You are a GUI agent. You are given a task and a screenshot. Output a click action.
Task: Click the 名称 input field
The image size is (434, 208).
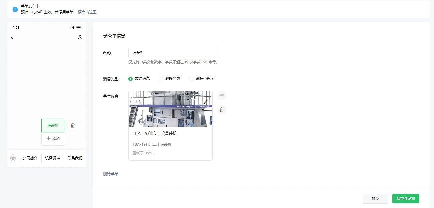tap(173, 52)
